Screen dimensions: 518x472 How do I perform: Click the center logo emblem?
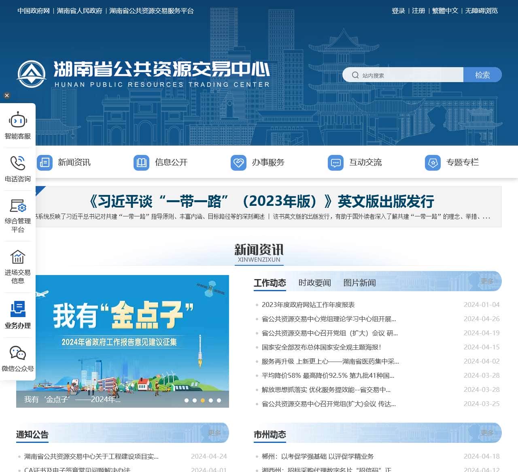point(31,74)
